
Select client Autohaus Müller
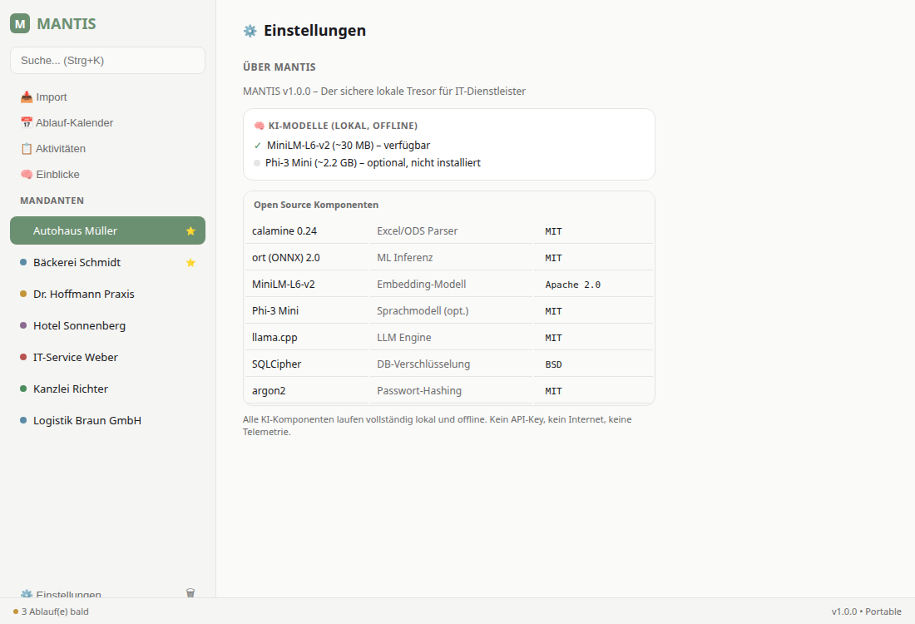pos(75,231)
